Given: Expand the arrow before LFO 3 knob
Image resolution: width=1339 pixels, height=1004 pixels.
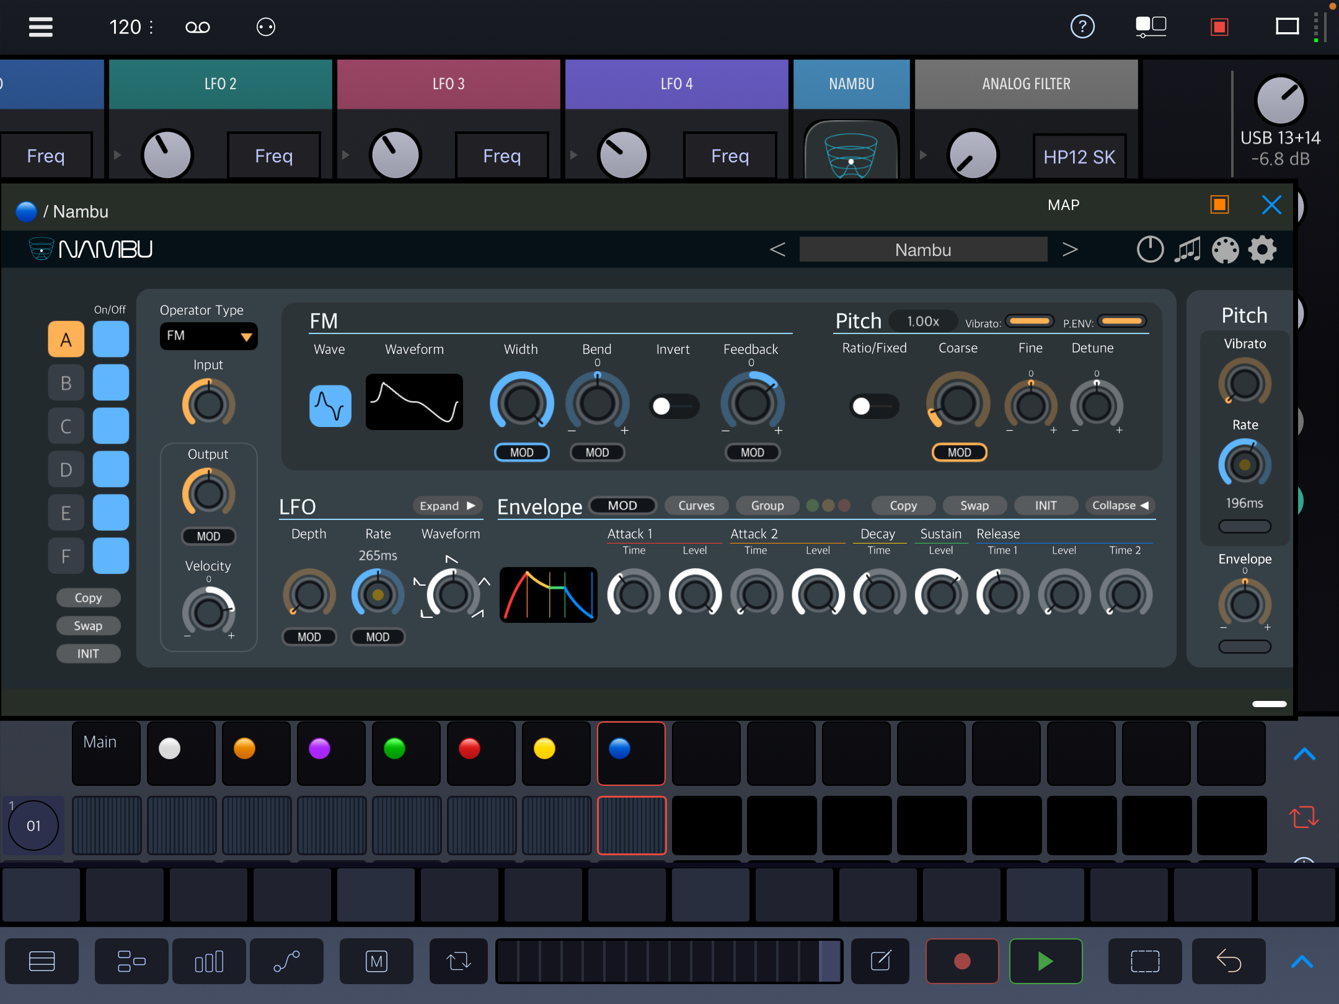Looking at the screenshot, I should coord(345,155).
